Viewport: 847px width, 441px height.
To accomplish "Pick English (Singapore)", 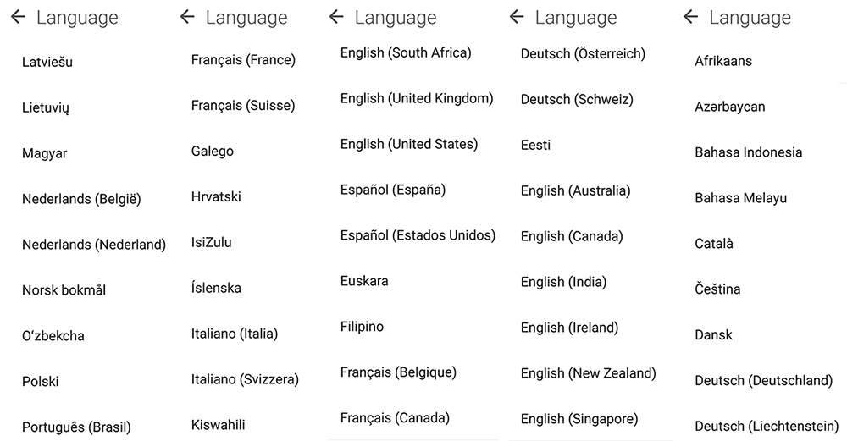I will [579, 419].
